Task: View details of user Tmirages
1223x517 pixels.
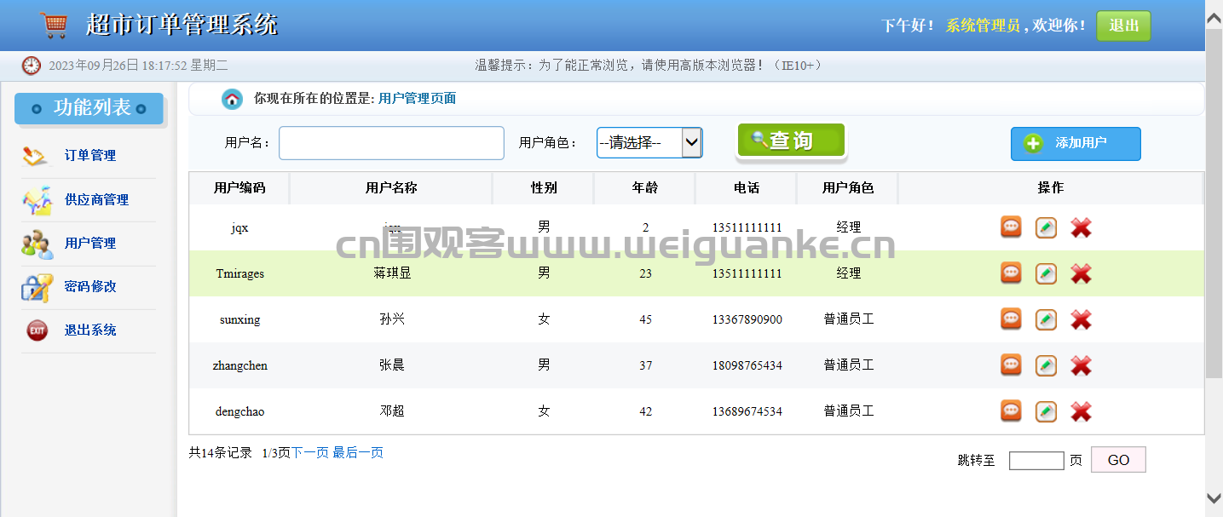Action: [1011, 273]
